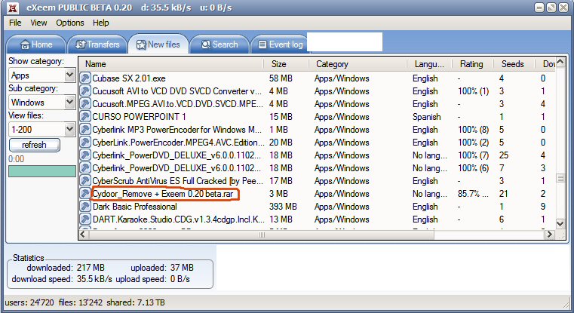Sort the list by the Name column header
The height and width of the screenshot is (313, 574).
coord(171,64)
